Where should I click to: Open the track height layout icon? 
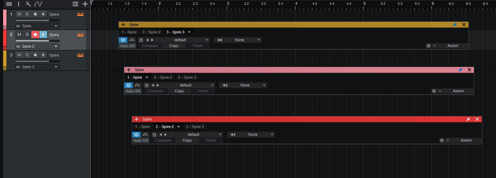coord(75,4)
